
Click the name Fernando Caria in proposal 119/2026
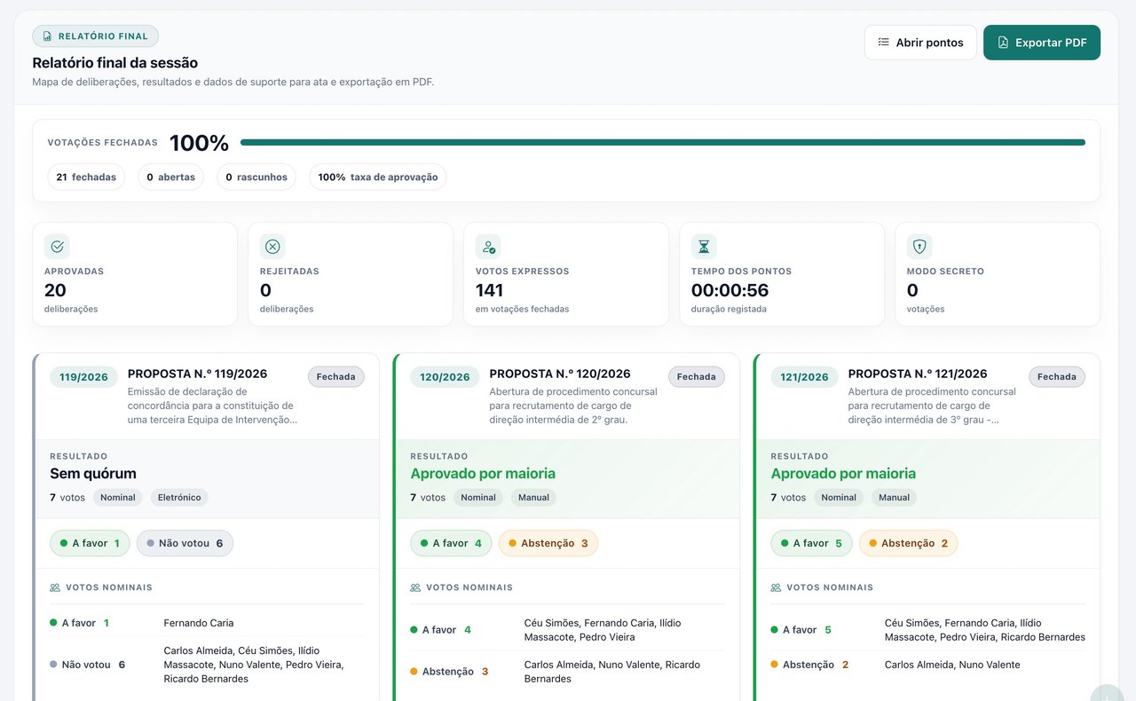point(199,623)
